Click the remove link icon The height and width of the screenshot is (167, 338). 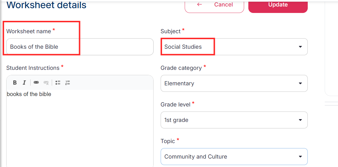pos(46,83)
